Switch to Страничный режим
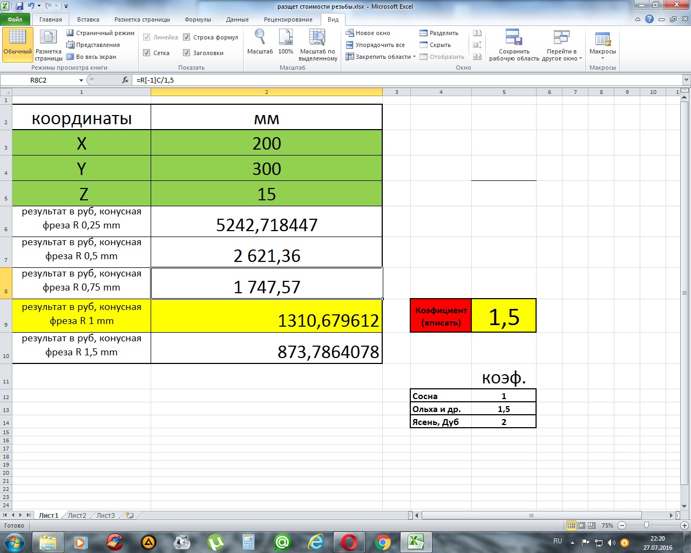Image resolution: width=691 pixels, height=553 pixels. tap(100, 33)
